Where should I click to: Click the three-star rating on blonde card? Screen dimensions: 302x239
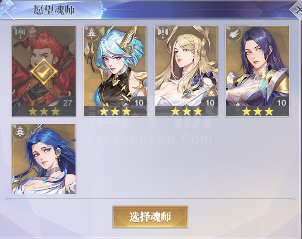click(x=187, y=111)
